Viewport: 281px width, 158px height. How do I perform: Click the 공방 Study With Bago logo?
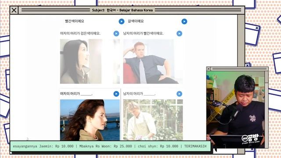[251, 139]
